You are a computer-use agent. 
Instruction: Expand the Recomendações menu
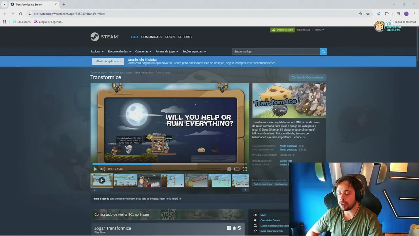point(119,51)
